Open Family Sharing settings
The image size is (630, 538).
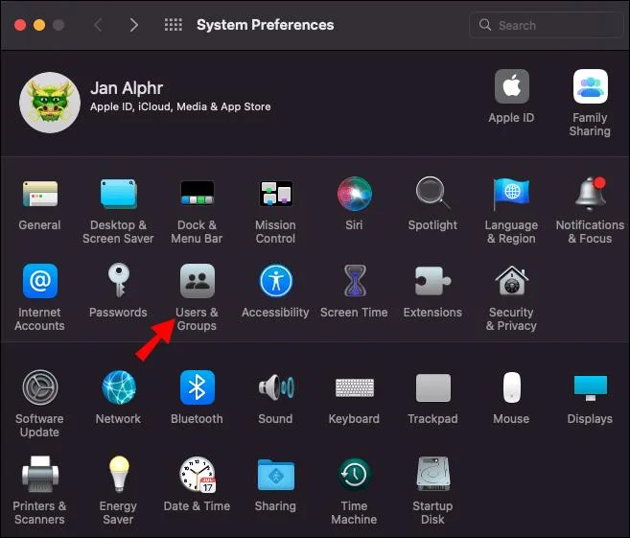coord(590,88)
